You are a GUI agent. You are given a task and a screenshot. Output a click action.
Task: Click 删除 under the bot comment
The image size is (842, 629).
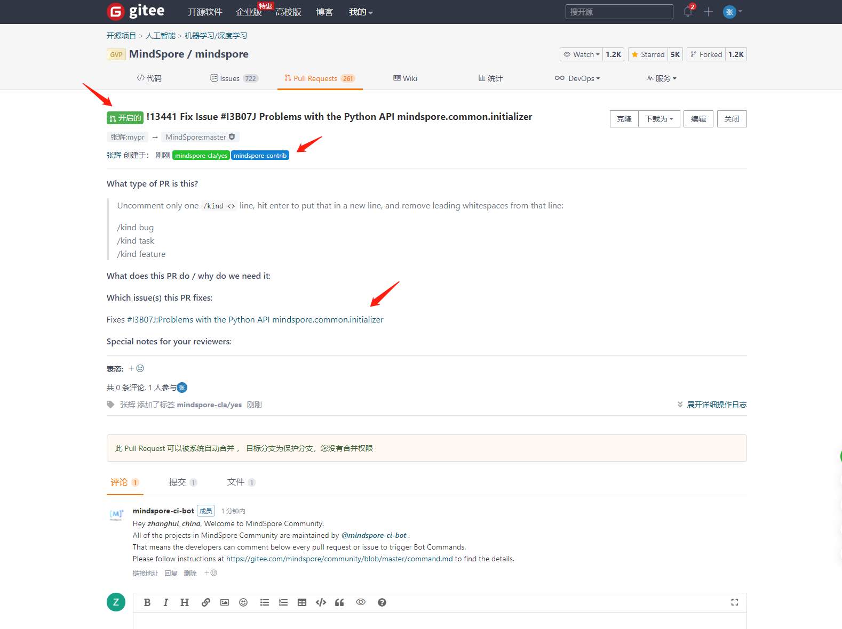pyautogui.click(x=190, y=574)
